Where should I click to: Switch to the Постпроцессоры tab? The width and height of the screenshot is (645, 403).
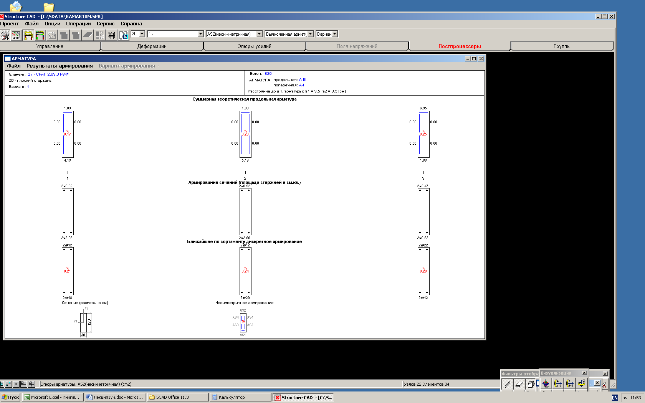tap(460, 46)
